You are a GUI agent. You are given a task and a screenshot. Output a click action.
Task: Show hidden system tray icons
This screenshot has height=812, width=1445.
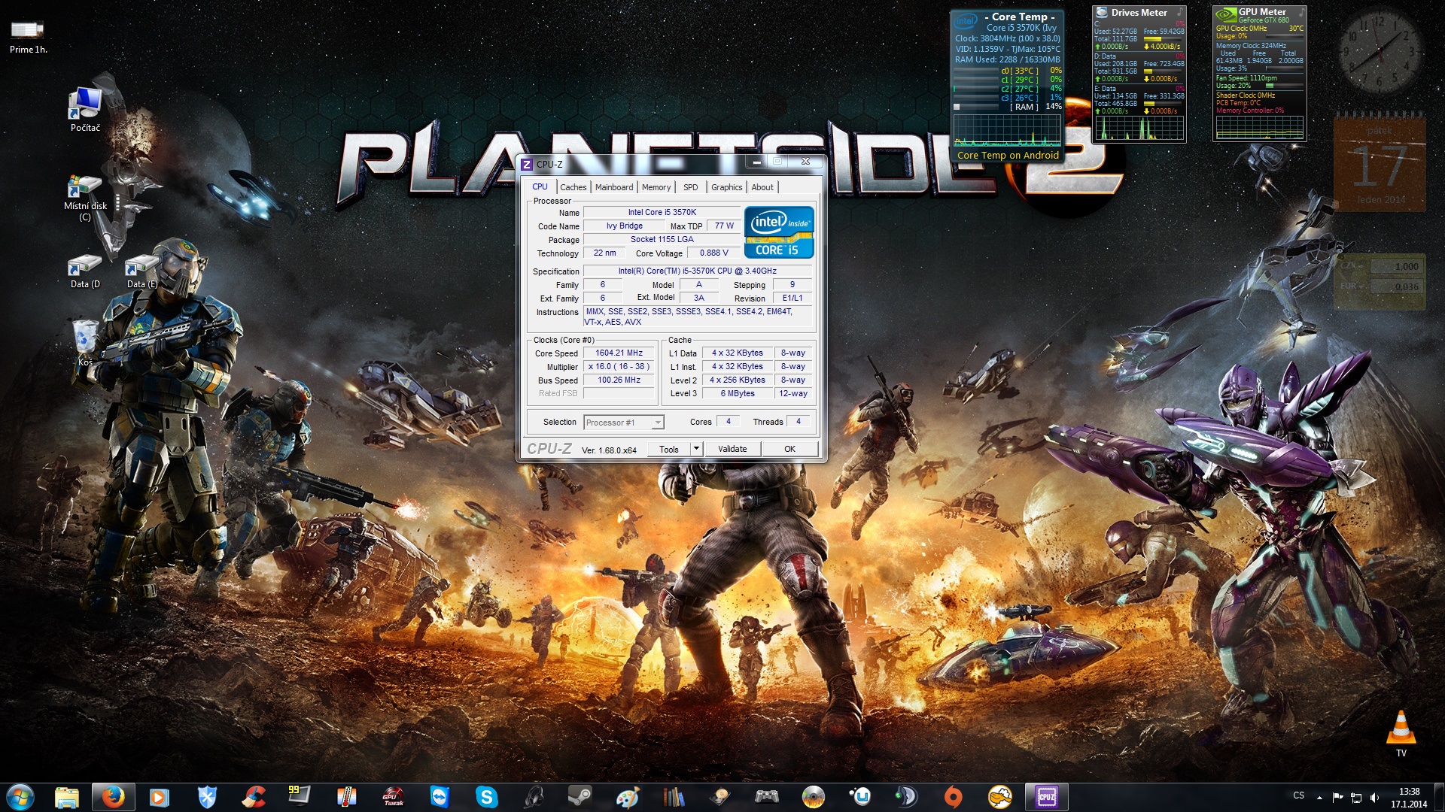click(x=1319, y=797)
